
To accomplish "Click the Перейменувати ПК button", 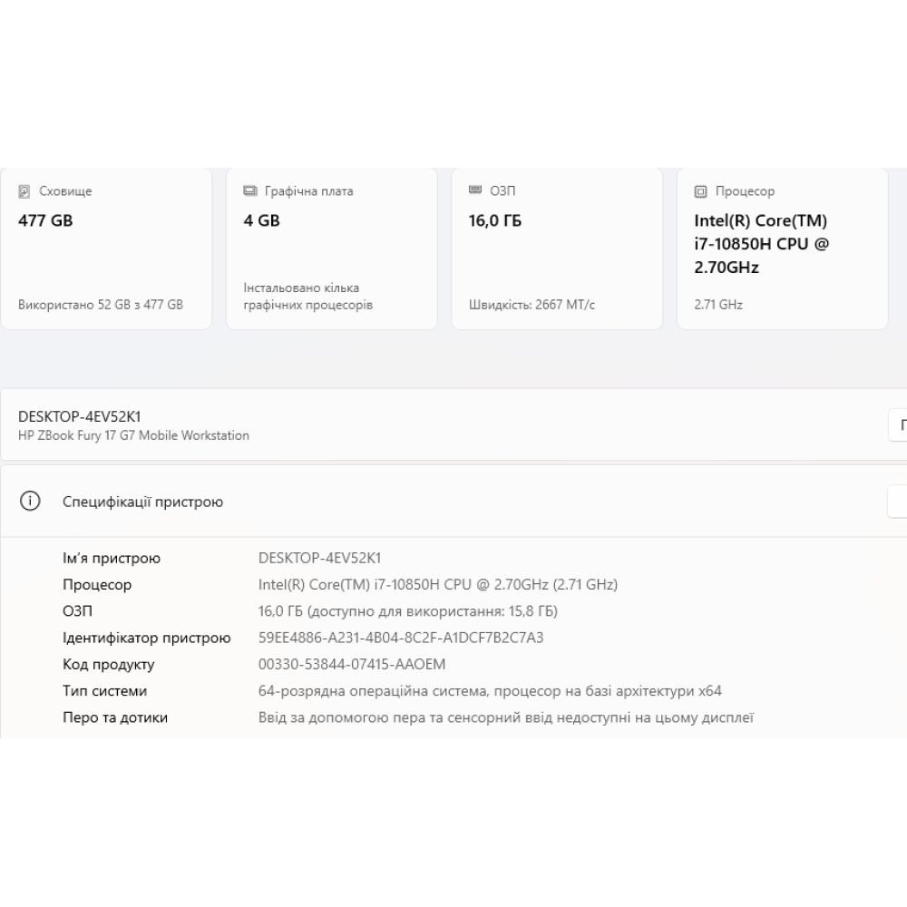I will [x=900, y=424].
